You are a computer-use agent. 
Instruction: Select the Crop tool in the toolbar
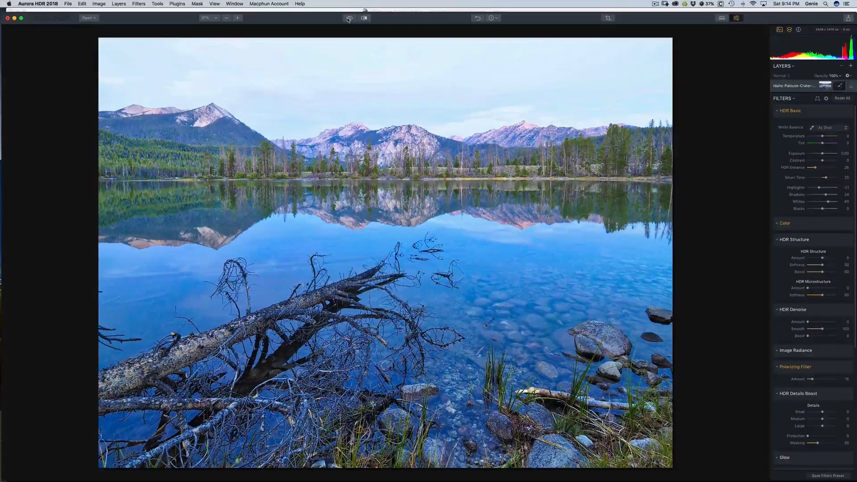608,18
